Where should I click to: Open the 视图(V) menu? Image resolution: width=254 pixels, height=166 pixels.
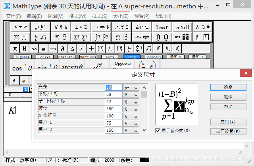coord(56,16)
